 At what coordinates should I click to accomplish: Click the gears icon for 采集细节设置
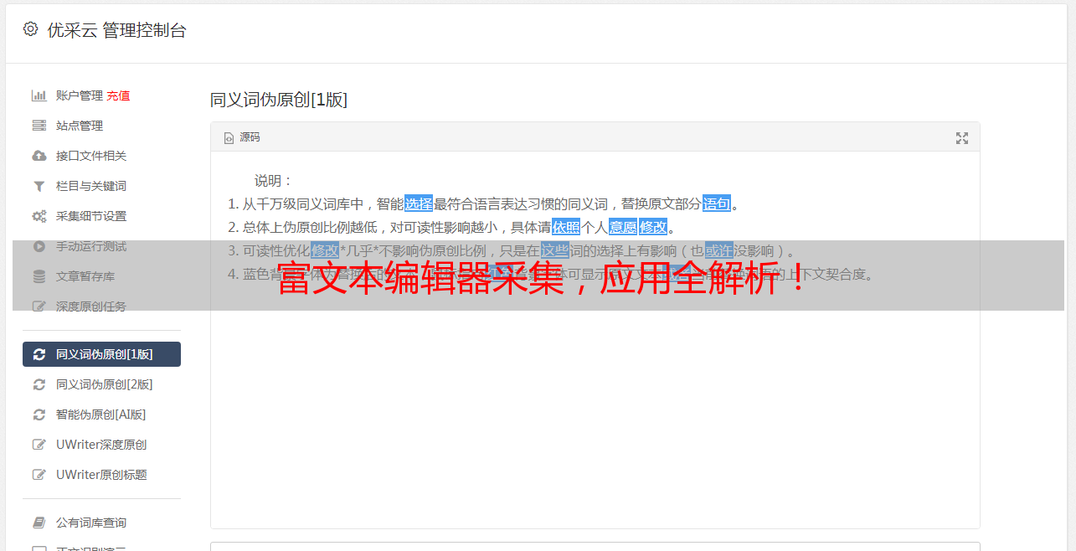(39, 216)
